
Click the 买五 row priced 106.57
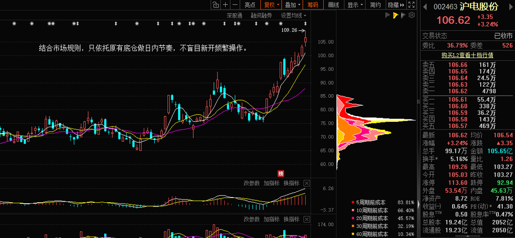(467, 126)
